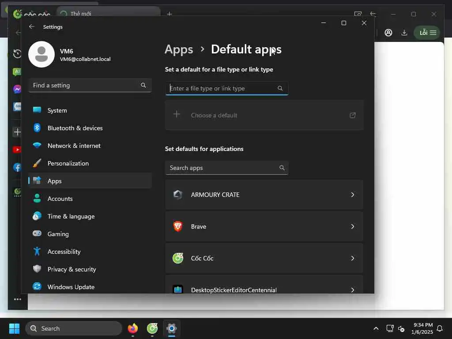
Task: Click the file type or link type field
Action: 226,88
